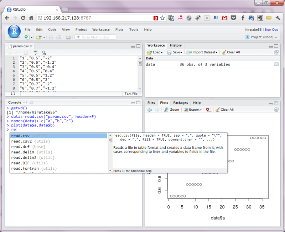Click Clear All in Plots pane
The width and height of the screenshot is (285, 232).
click(x=224, y=110)
